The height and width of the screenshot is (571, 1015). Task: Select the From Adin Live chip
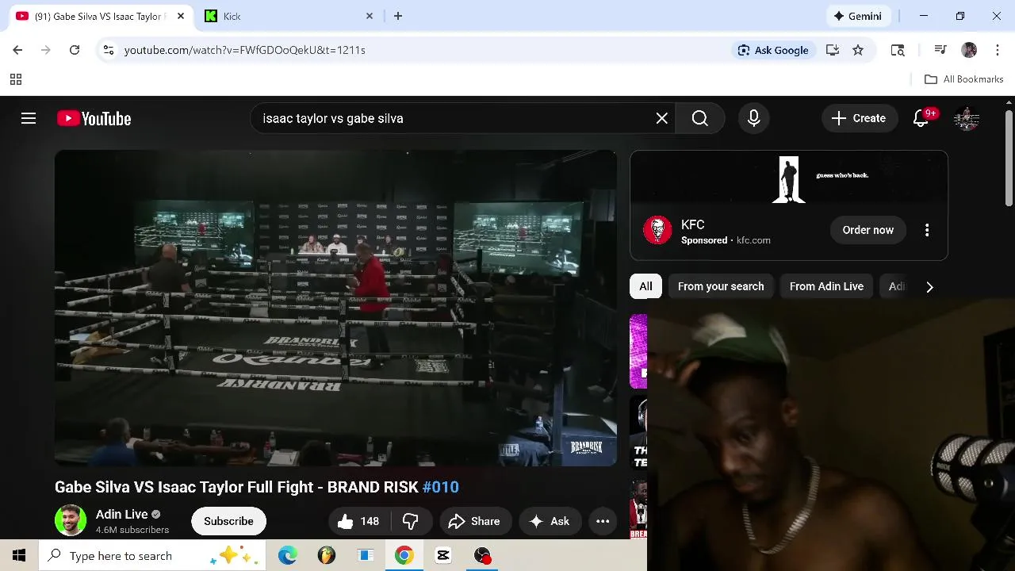point(826,286)
